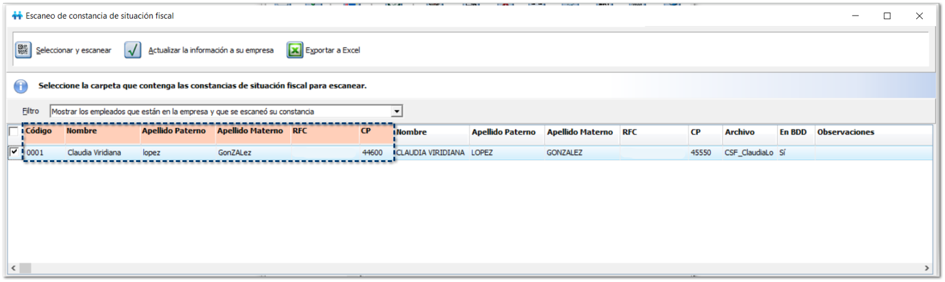
Task: Click the Exportar a Excel label
Action: [x=333, y=50]
